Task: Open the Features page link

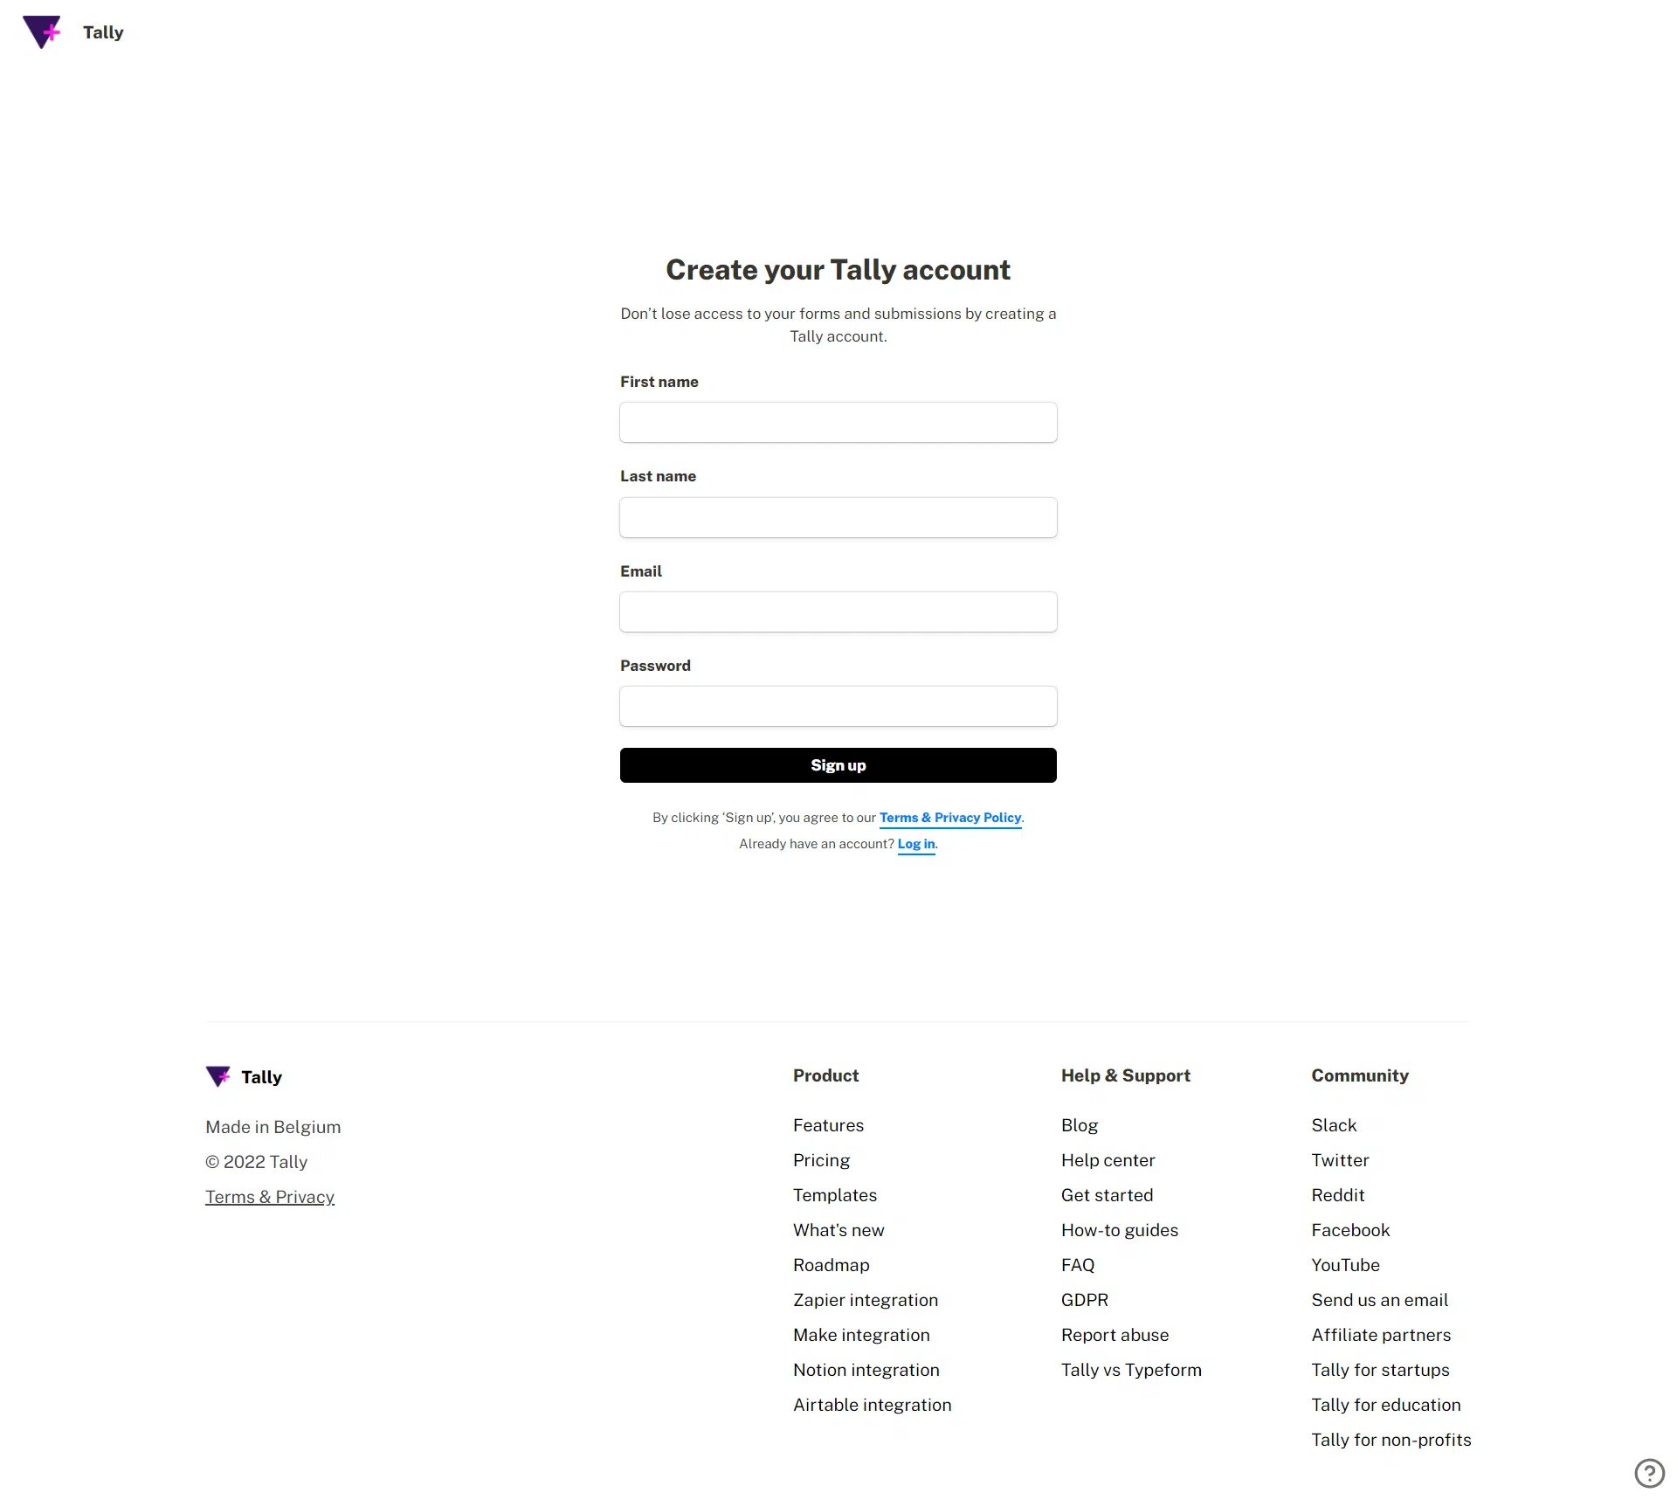Action: point(828,1125)
